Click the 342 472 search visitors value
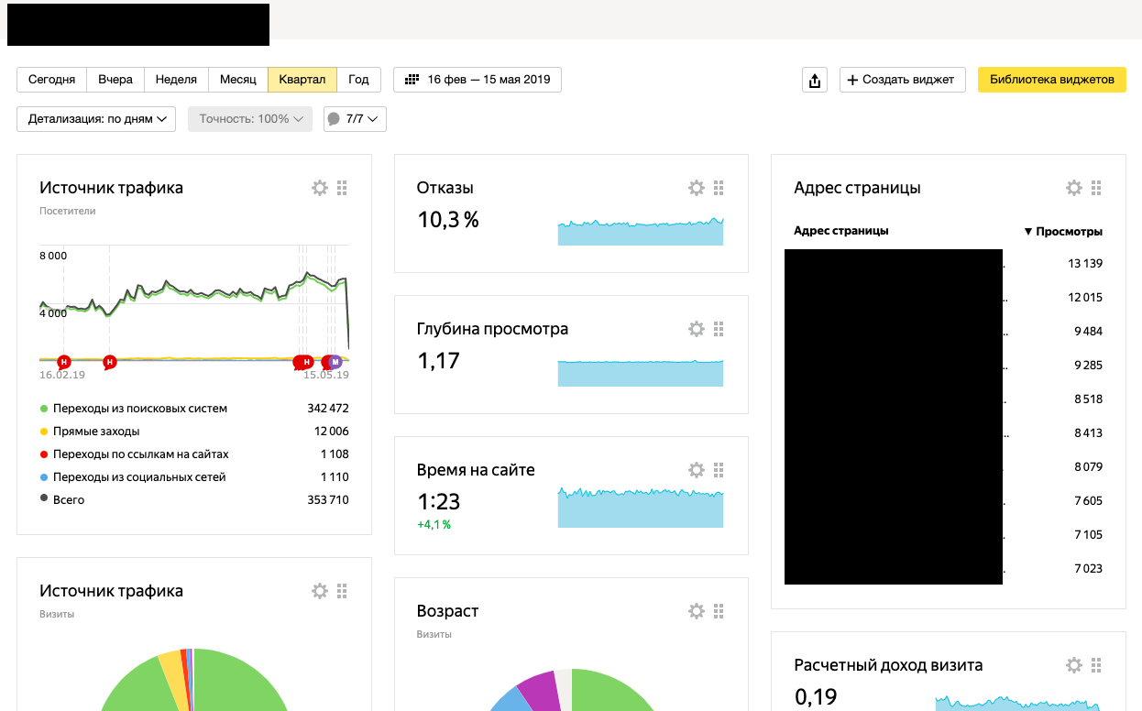The height and width of the screenshot is (711, 1142). (x=328, y=409)
